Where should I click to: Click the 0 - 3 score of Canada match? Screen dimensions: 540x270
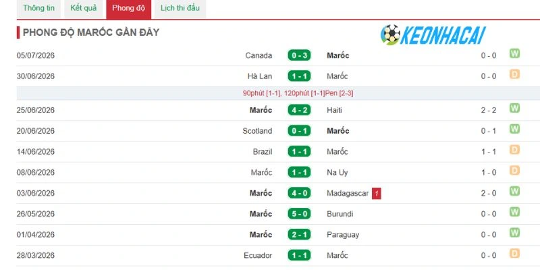click(x=299, y=55)
